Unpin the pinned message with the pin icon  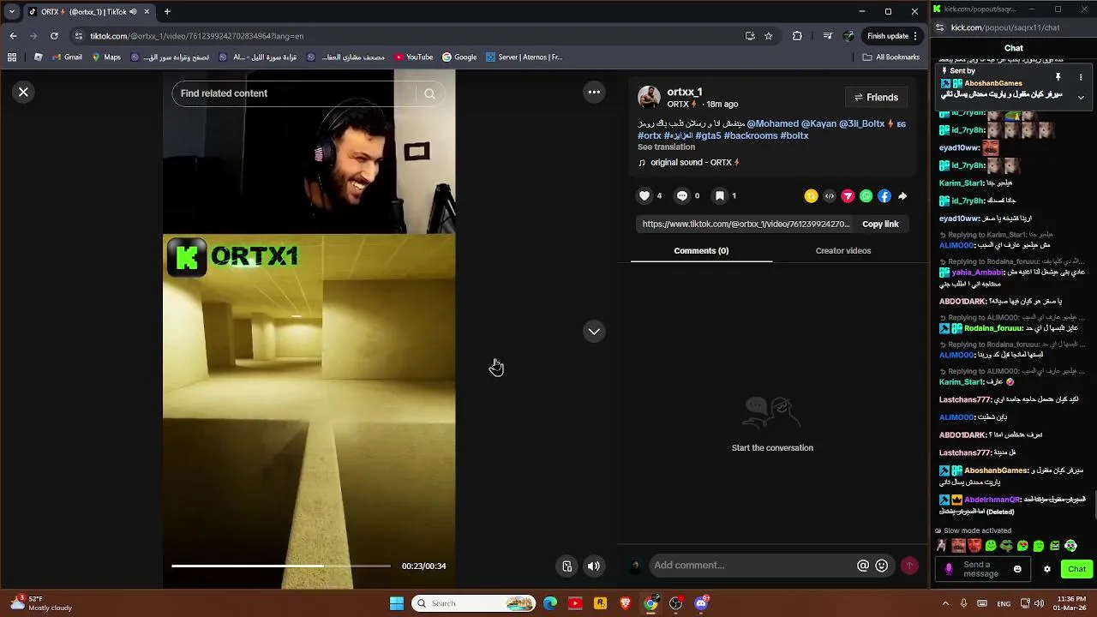[1058, 76]
